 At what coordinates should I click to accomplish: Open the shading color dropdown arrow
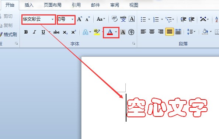(211, 32)
